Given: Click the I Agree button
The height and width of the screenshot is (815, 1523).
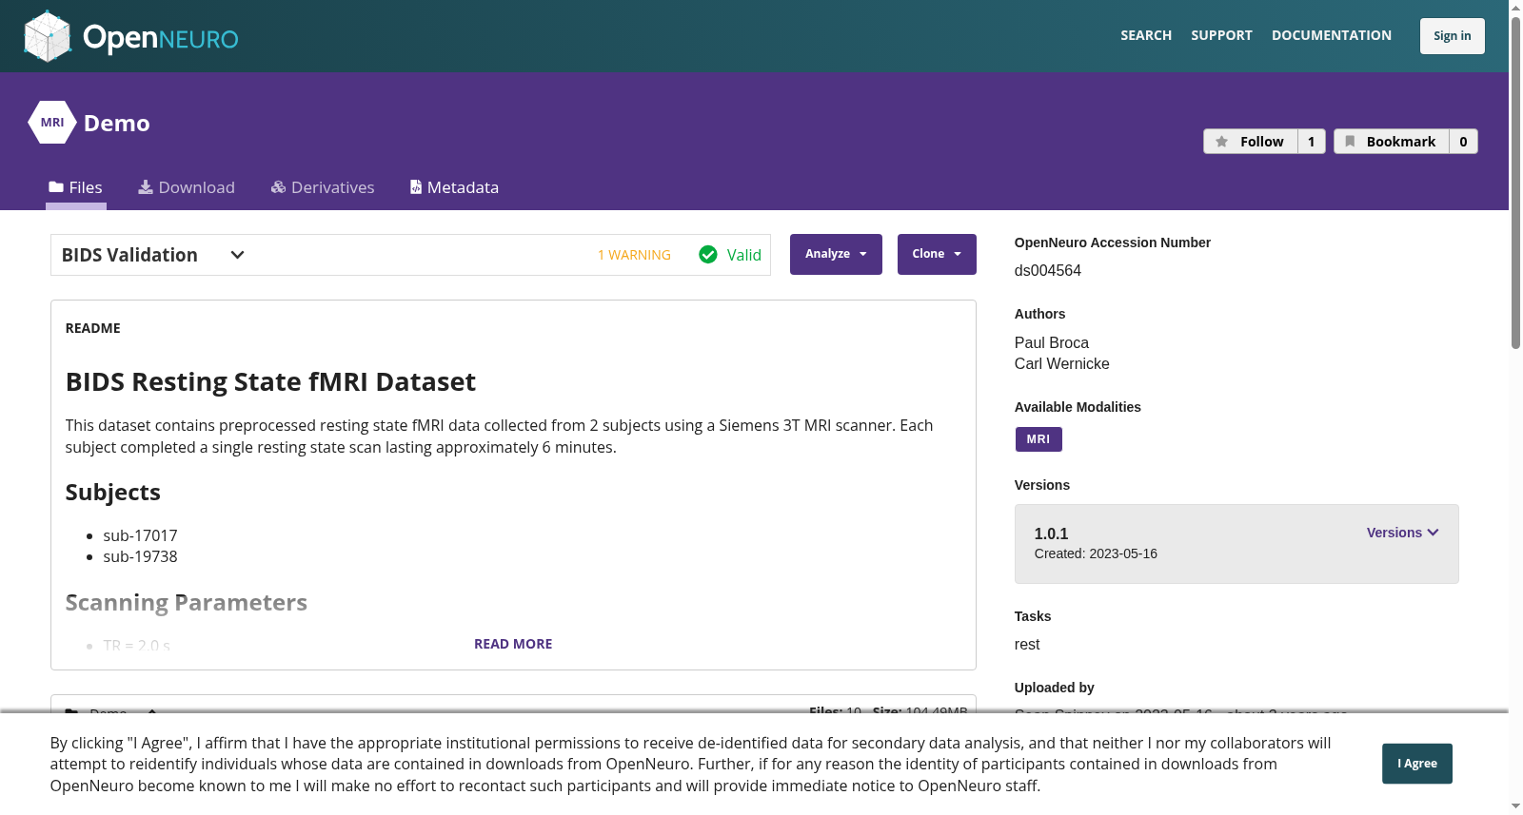Looking at the screenshot, I should coord(1417,764).
